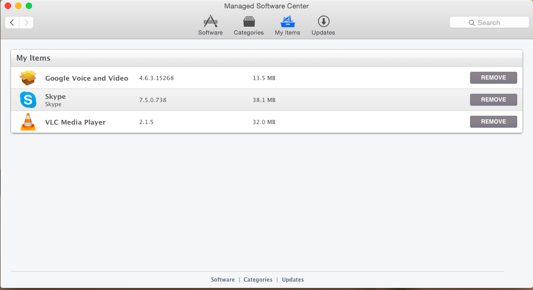Select Google Voice and Video title
The image size is (533, 290).
[x=87, y=79]
